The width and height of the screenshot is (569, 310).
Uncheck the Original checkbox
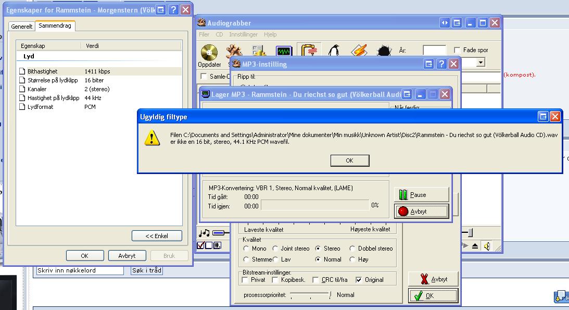click(x=359, y=280)
